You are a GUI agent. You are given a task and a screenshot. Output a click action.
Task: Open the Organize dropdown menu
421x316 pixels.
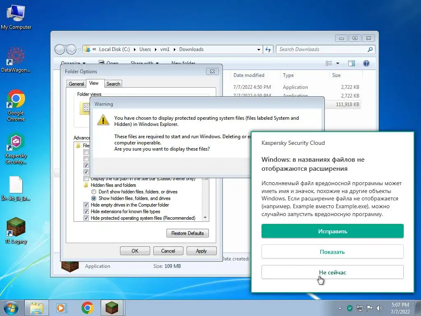point(73,63)
